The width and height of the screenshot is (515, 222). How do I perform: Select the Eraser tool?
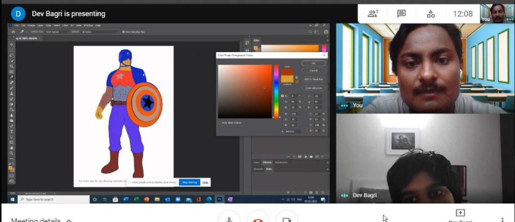click(x=12, y=105)
